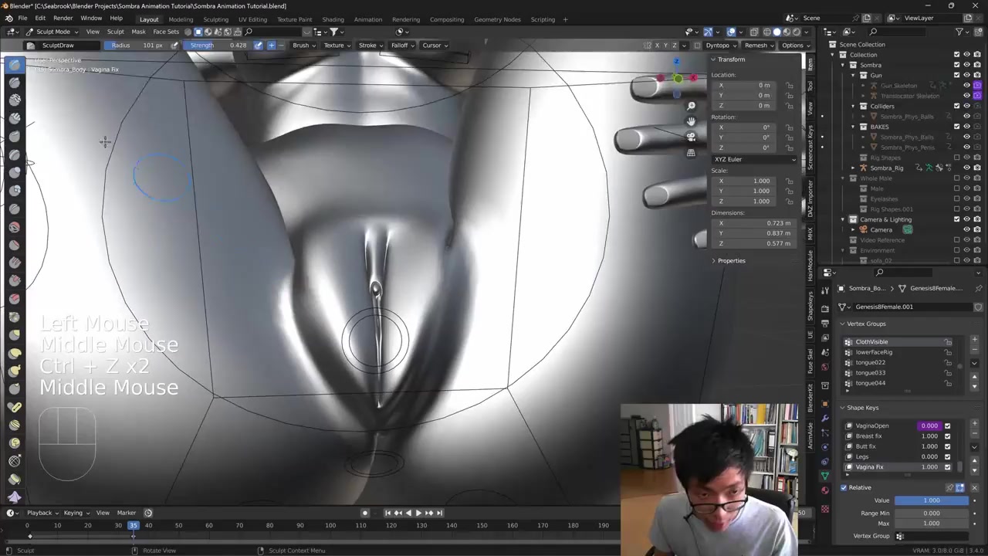The height and width of the screenshot is (556, 988).
Task: Click the hand pan-view gizmo icon
Action: tap(691, 121)
